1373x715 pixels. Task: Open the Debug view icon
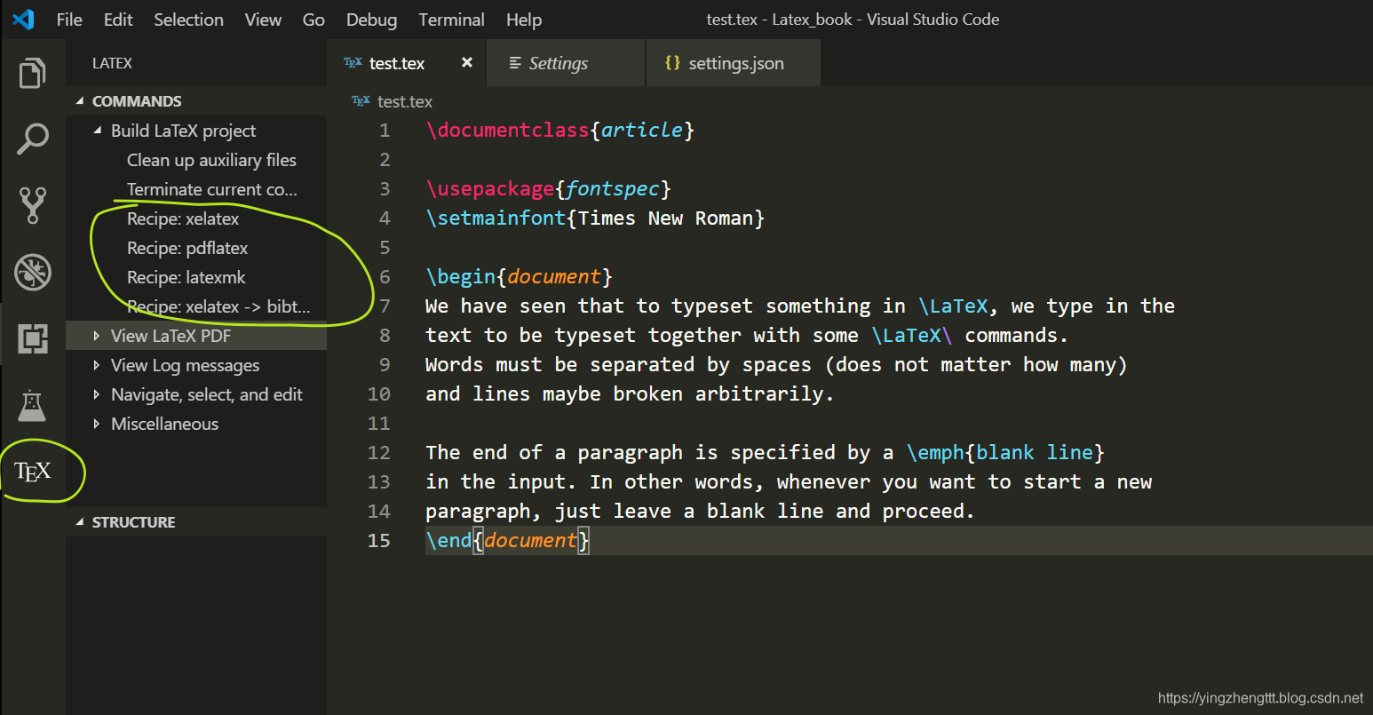pyautogui.click(x=33, y=272)
